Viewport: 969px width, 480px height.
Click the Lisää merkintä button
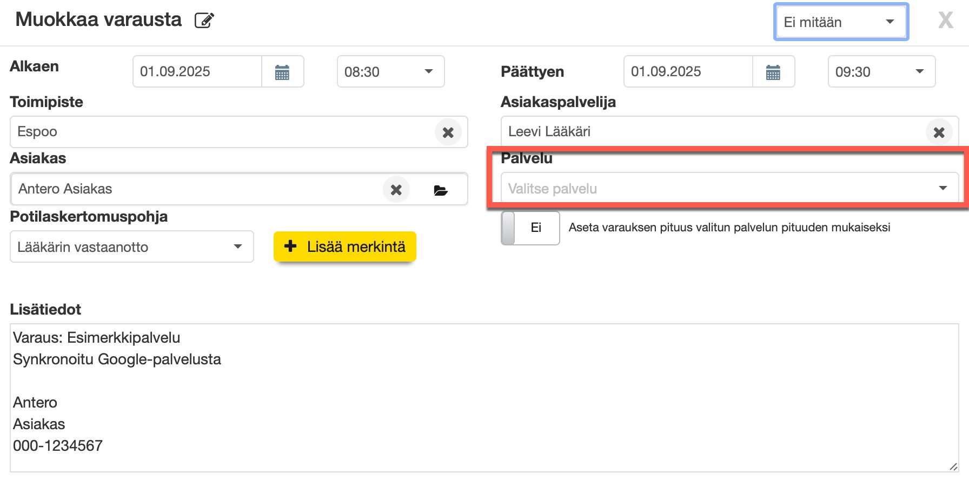pyautogui.click(x=345, y=246)
